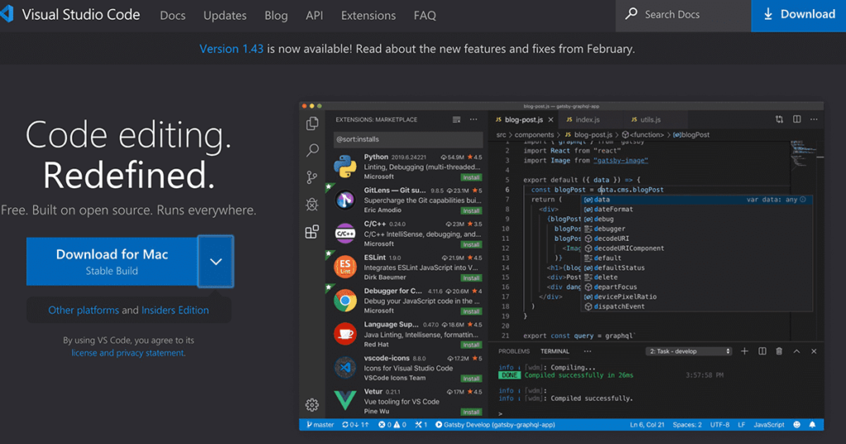Click Download for Mac Stable Build

(x=112, y=262)
